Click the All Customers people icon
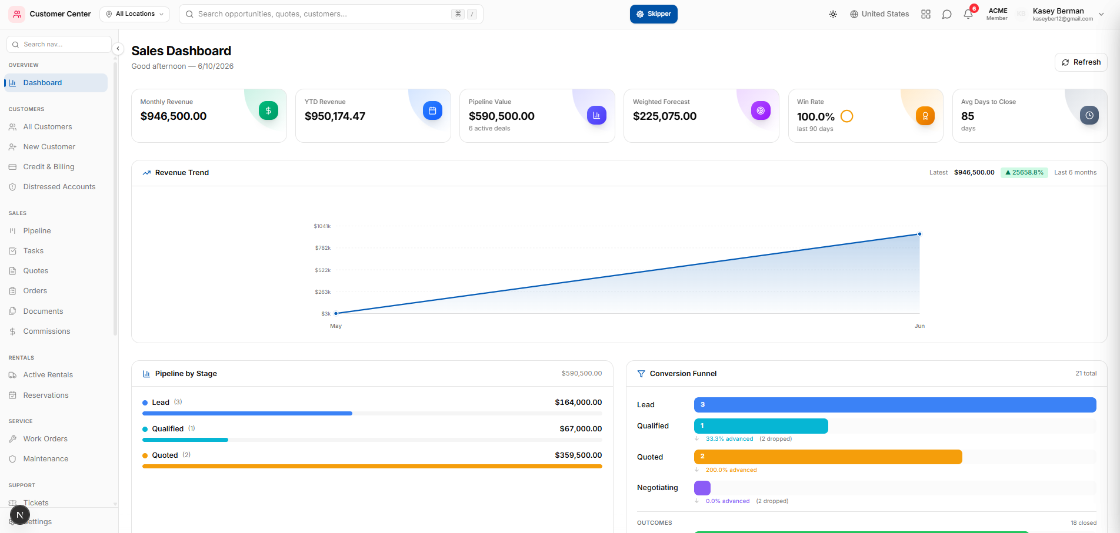The height and width of the screenshot is (533, 1120). click(12, 127)
